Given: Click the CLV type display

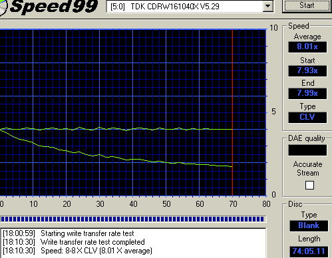Looking at the screenshot, I should 307,117.
